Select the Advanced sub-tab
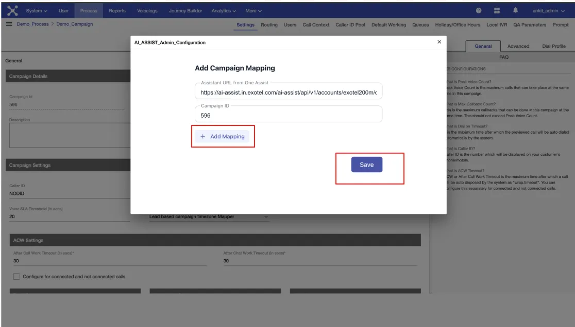575x327 pixels. pyautogui.click(x=518, y=46)
